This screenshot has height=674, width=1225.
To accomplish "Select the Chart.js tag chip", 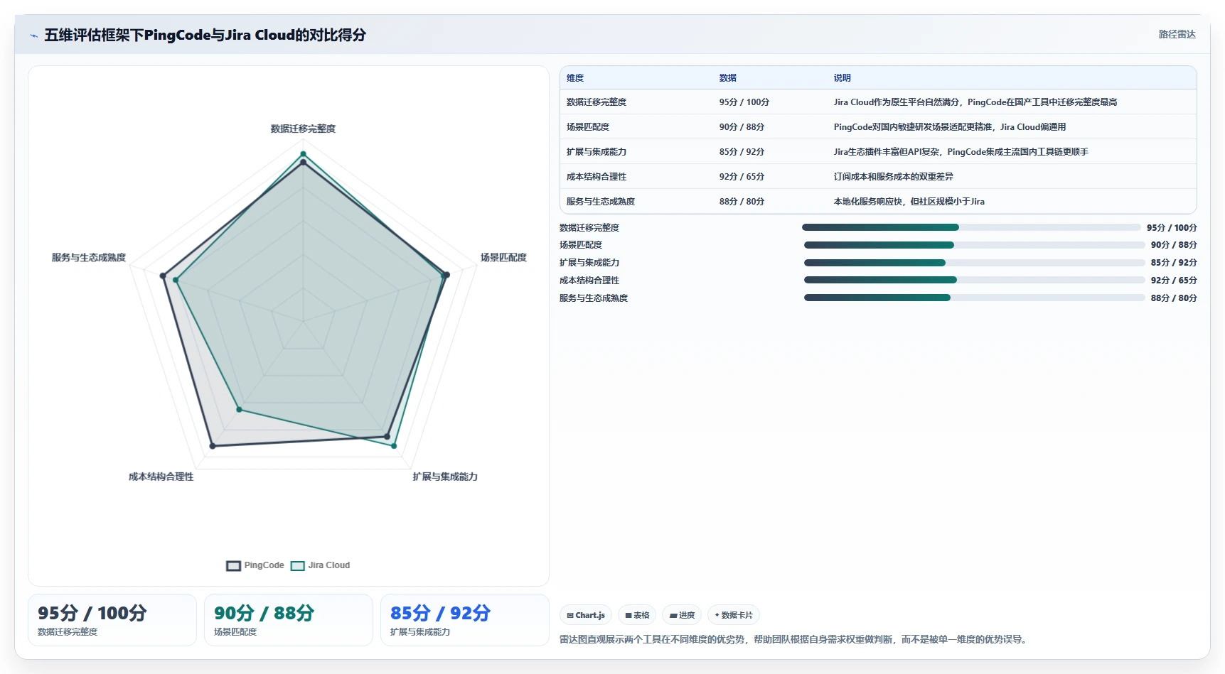I will tap(586, 615).
